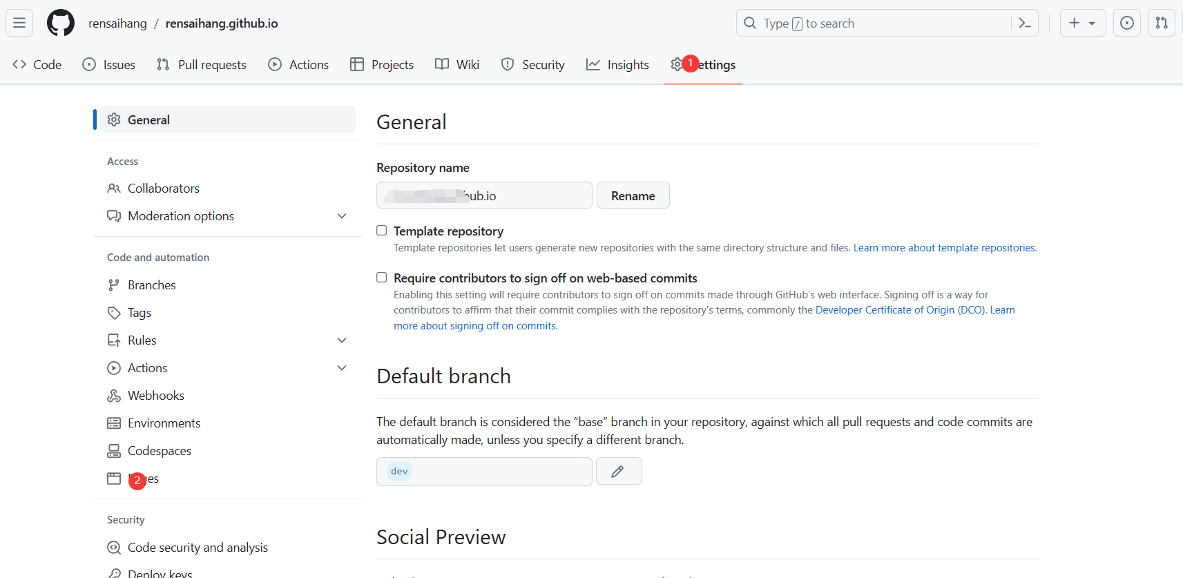
Task: Switch to the Issues tab
Action: (109, 64)
